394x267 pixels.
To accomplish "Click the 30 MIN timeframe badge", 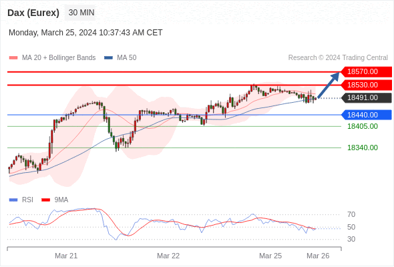I will point(80,13).
